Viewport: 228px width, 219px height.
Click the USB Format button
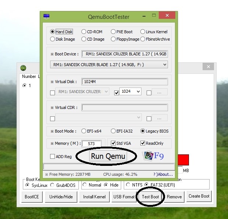[124, 197]
